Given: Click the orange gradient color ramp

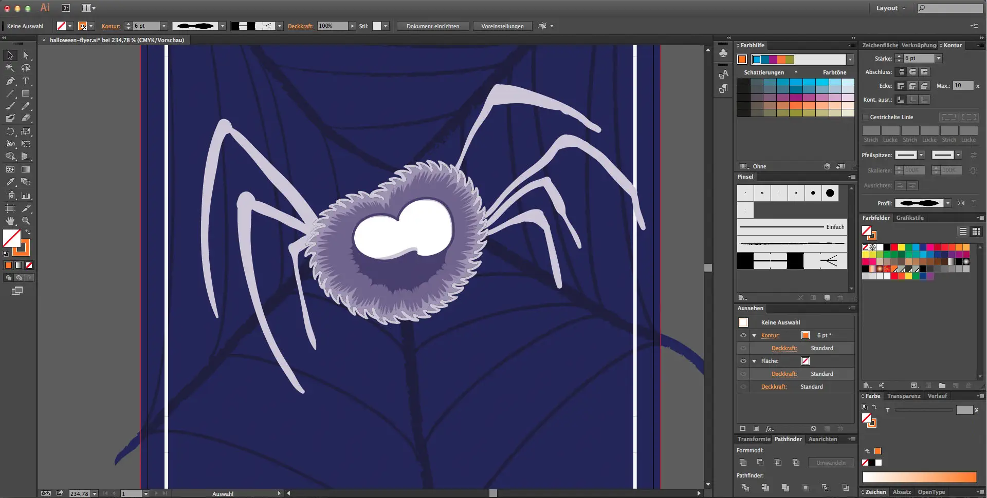Looking at the screenshot, I should (x=919, y=477).
